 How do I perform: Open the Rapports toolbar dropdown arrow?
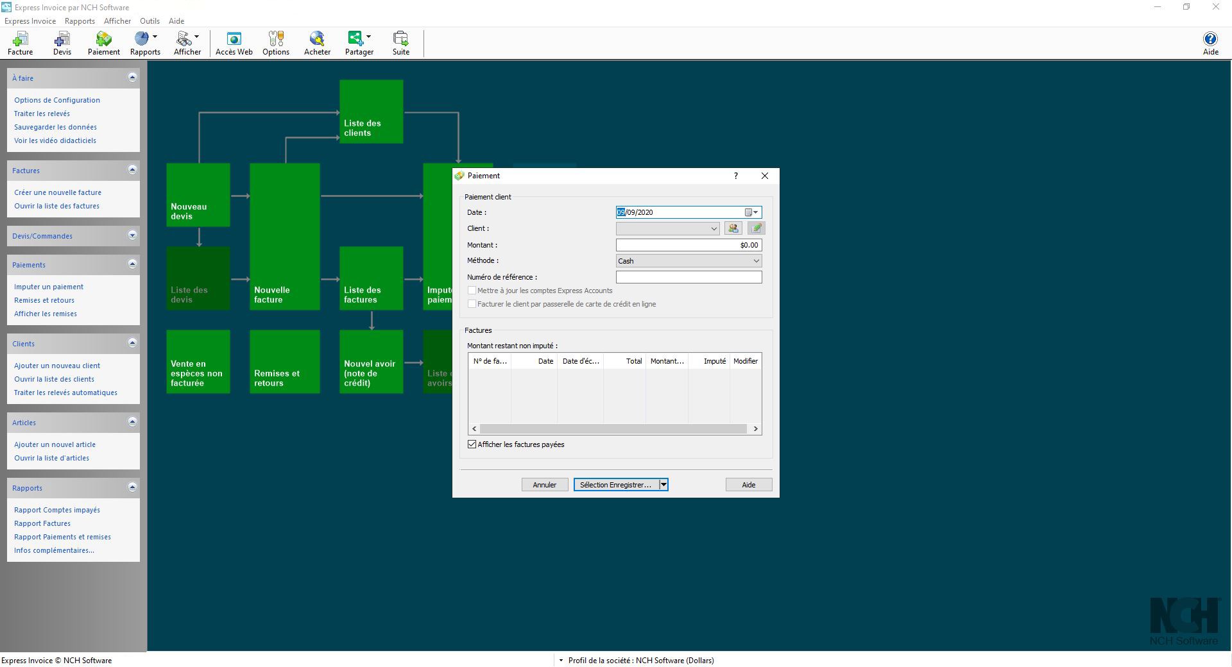[155, 37]
